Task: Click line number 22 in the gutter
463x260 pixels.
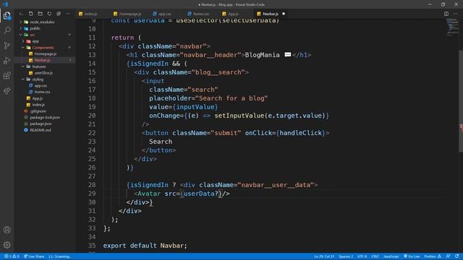Action: [x=92, y=133]
